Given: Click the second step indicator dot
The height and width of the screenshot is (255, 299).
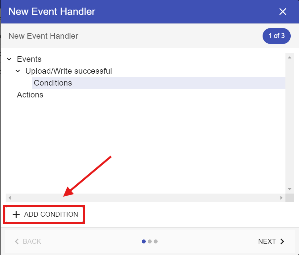Looking at the screenshot, I should (150, 241).
